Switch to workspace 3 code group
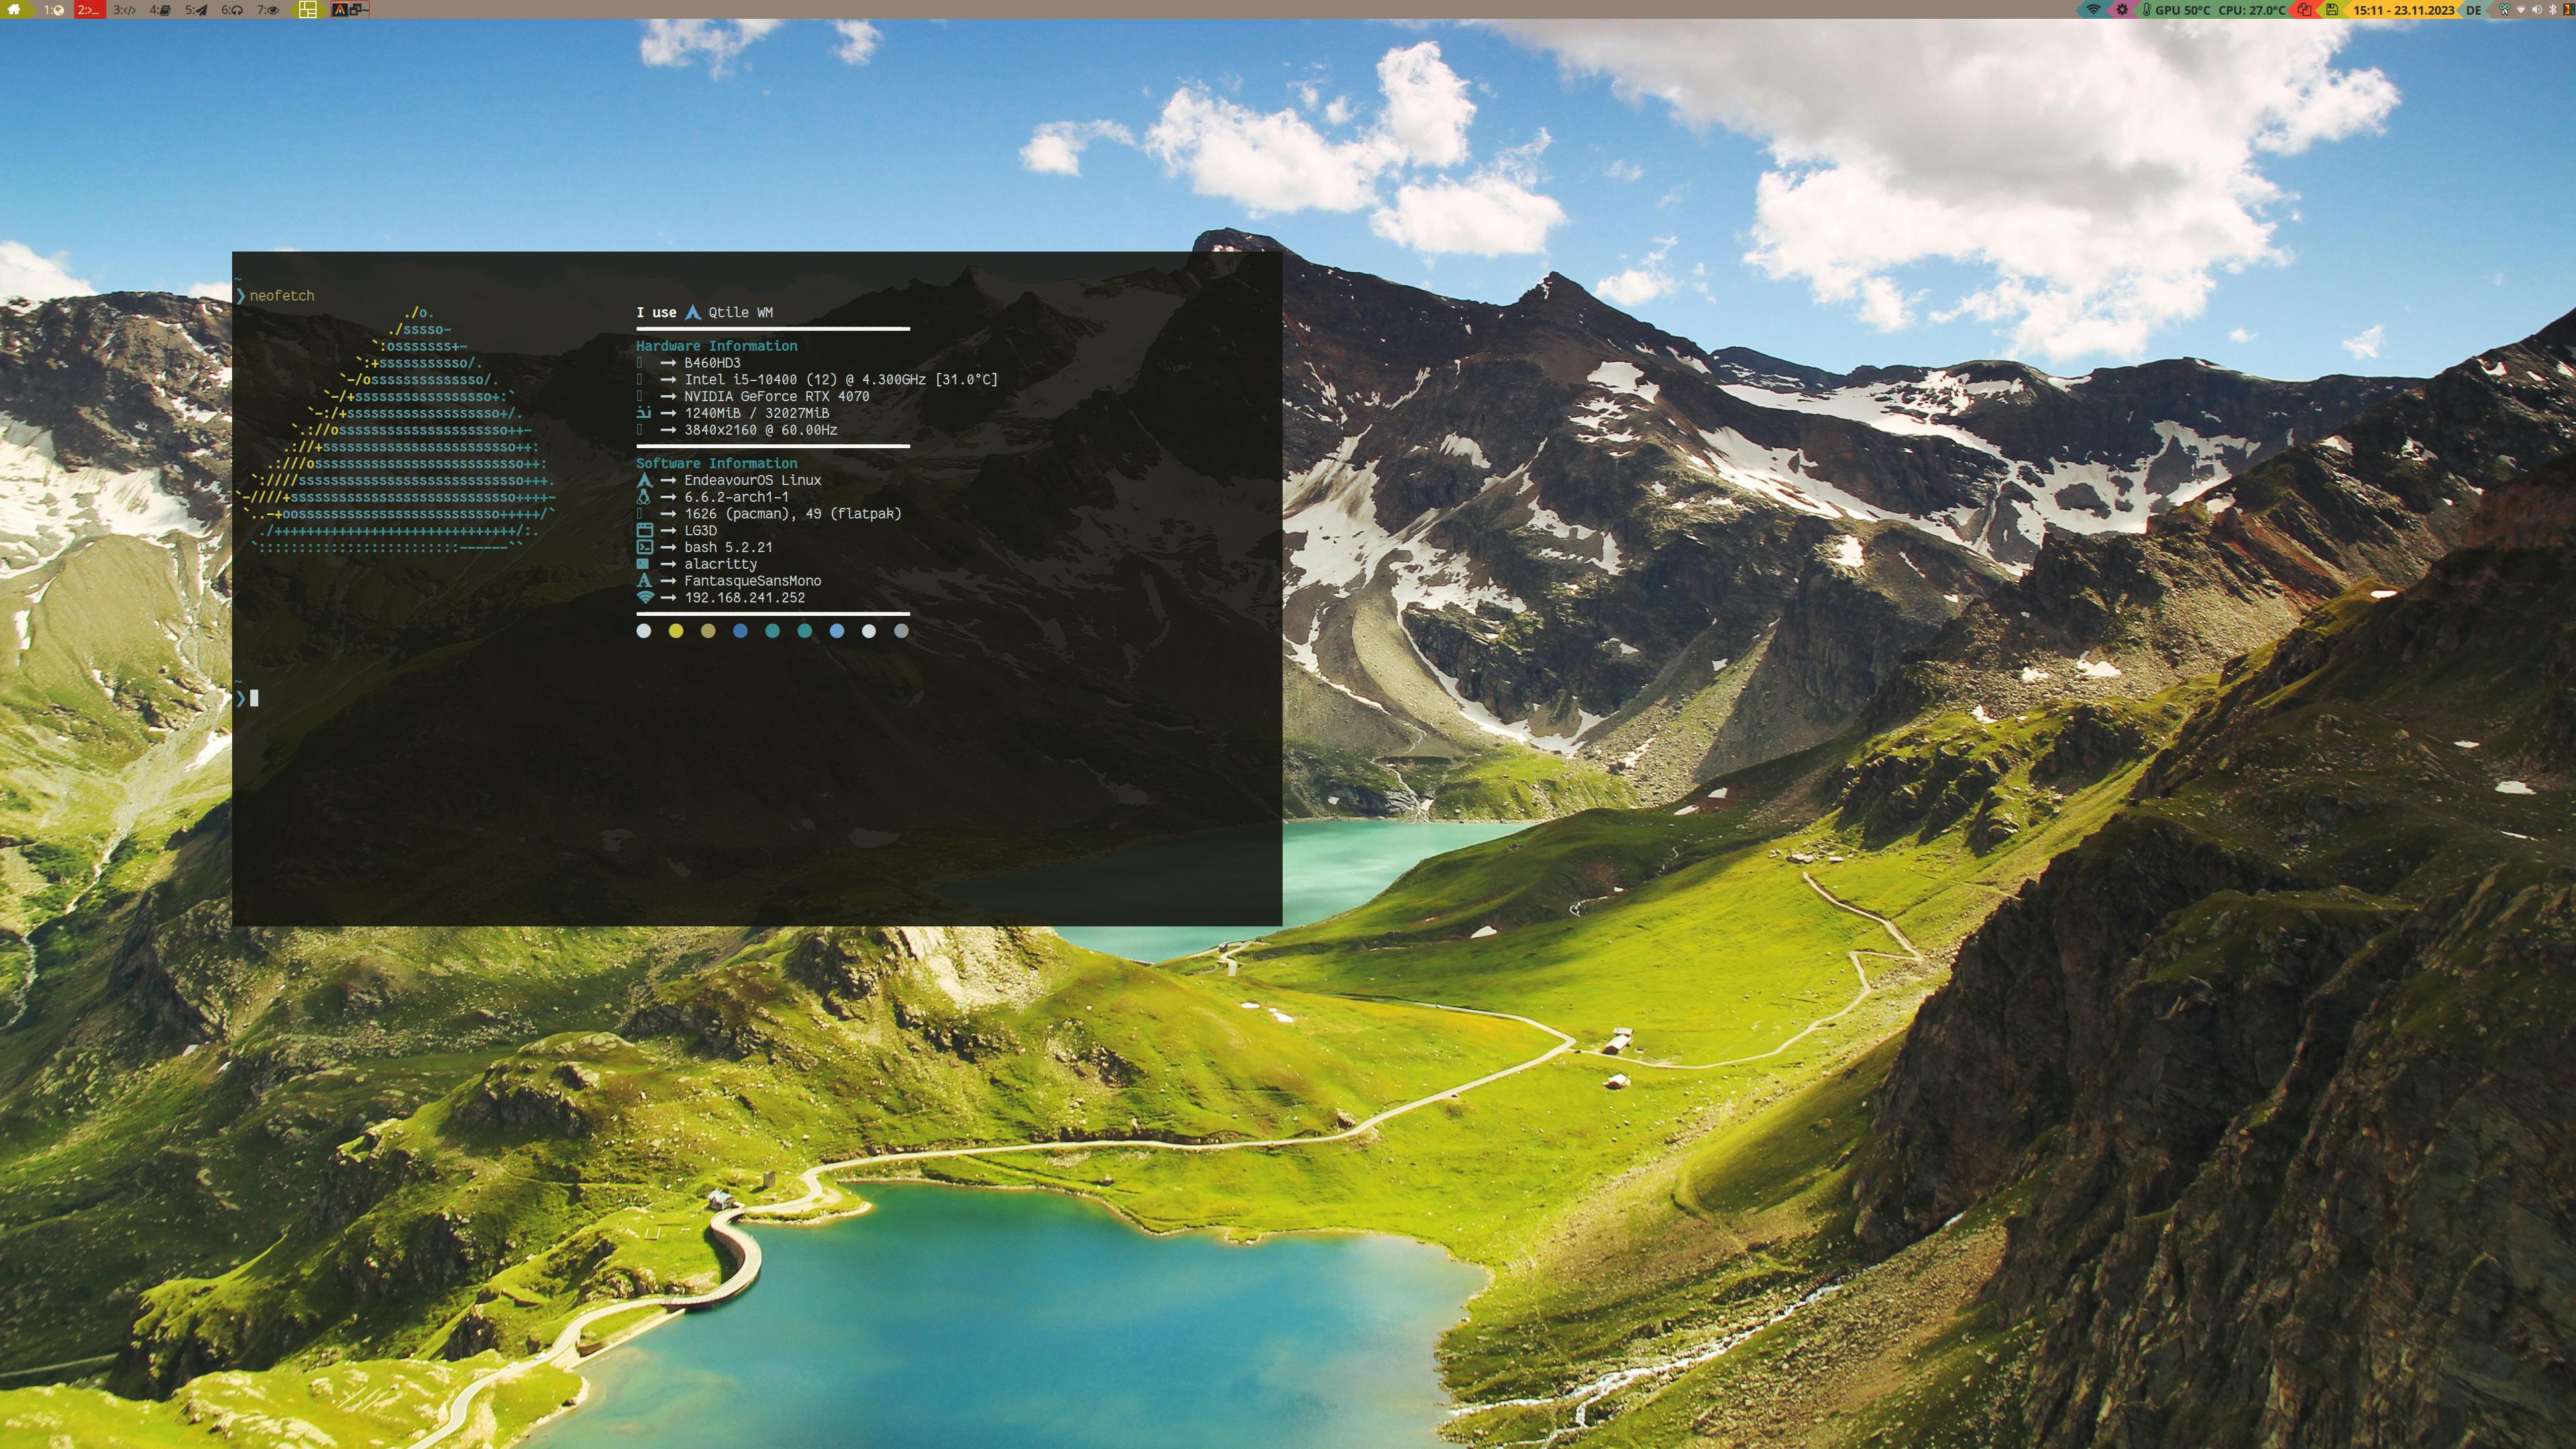This screenshot has width=2576, height=1449. tap(124, 10)
